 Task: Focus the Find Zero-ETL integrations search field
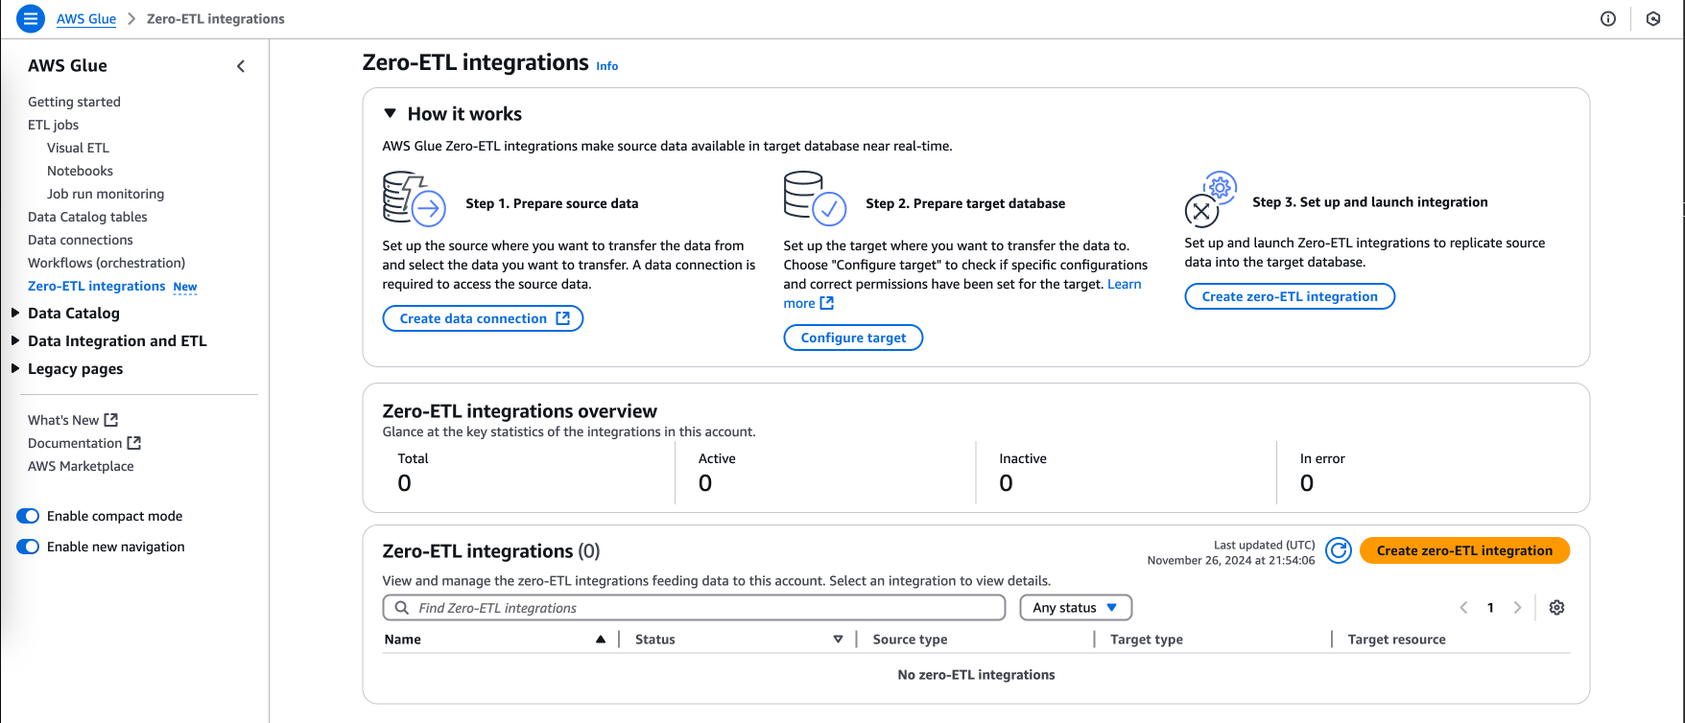click(694, 608)
